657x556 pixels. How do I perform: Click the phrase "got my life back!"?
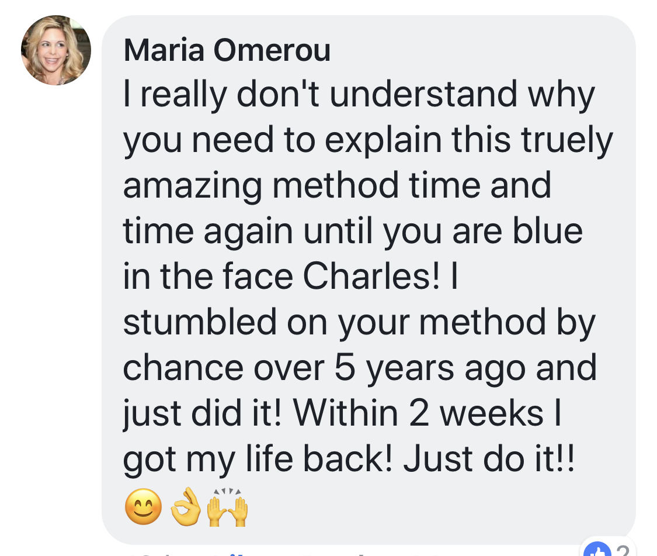click(x=259, y=460)
